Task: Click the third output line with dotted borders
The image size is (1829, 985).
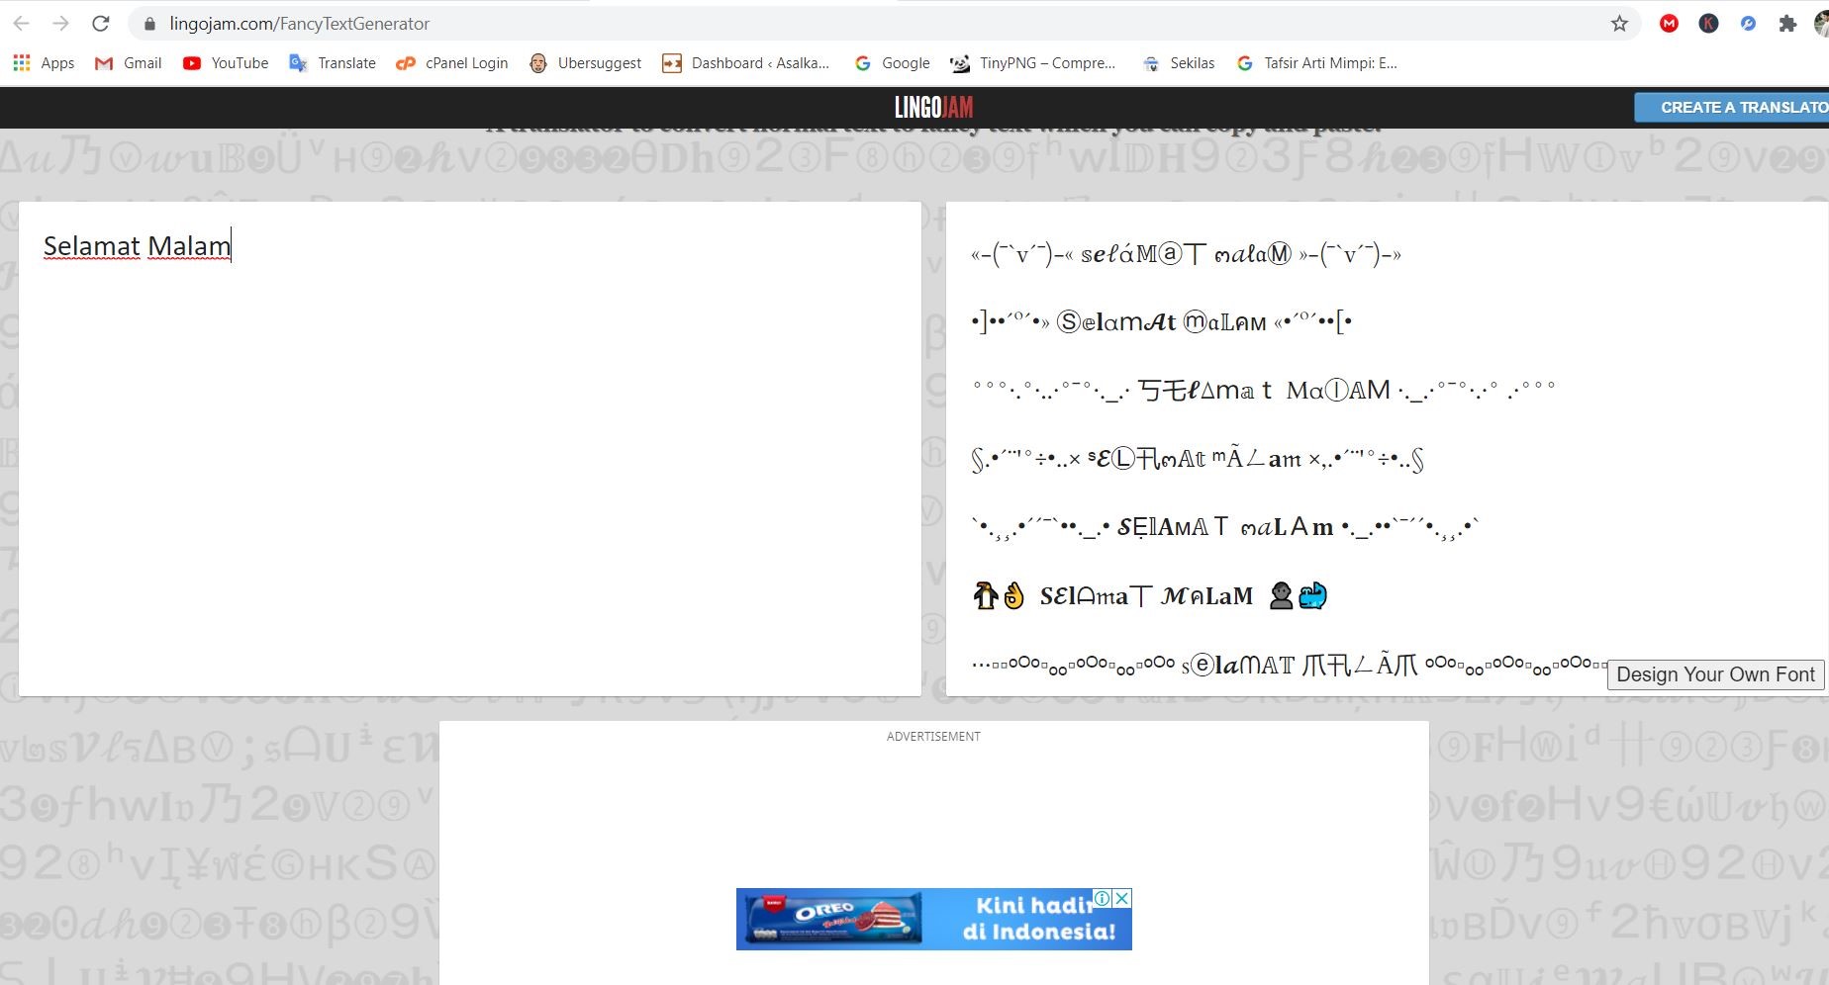Action: pos(1263,390)
